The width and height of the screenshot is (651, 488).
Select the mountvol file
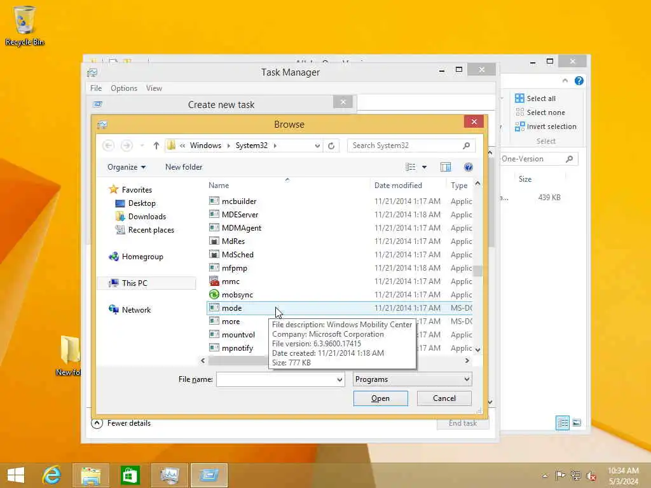click(x=238, y=334)
